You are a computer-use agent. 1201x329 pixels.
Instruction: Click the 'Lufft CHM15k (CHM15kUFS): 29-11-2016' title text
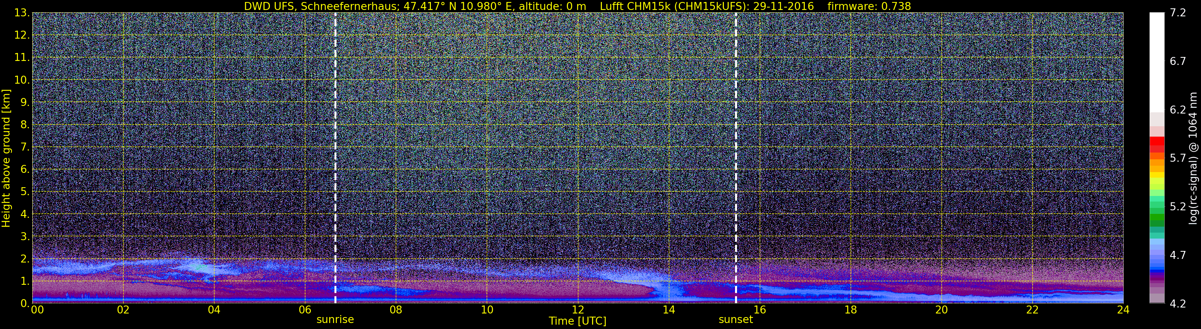(x=707, y=6)
